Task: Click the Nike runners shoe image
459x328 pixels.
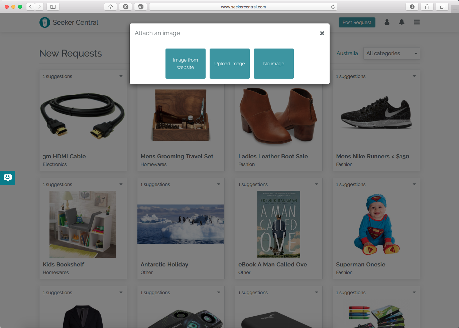Action: (x=376, y=112)
